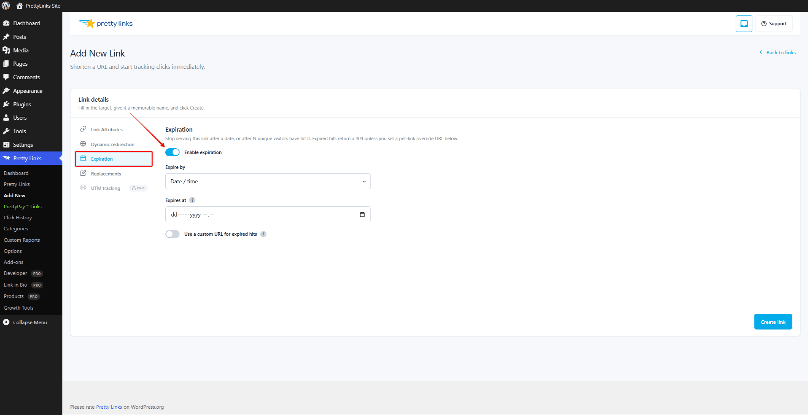The height and width of the screenshot is (415, 808).
Task: Click the Tools wrench icon
Action: coord(6,131)
